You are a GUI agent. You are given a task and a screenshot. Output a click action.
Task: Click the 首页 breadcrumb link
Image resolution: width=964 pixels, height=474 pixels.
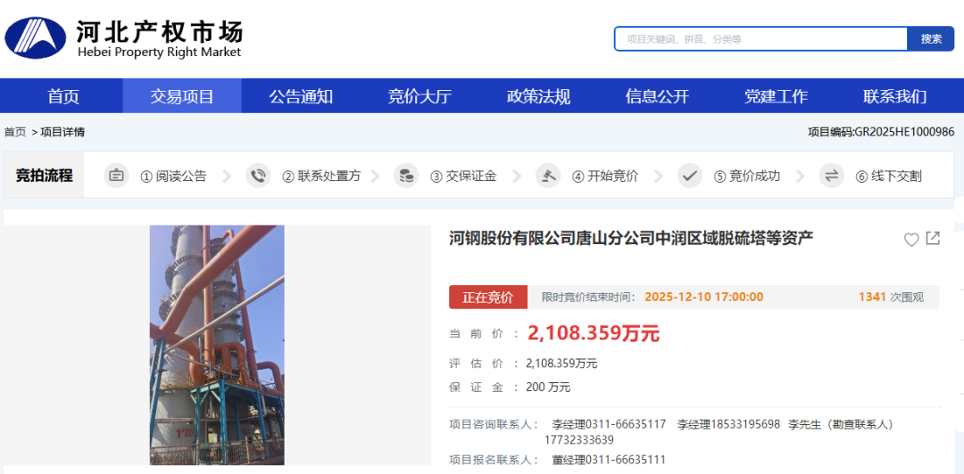click(15, 132)
